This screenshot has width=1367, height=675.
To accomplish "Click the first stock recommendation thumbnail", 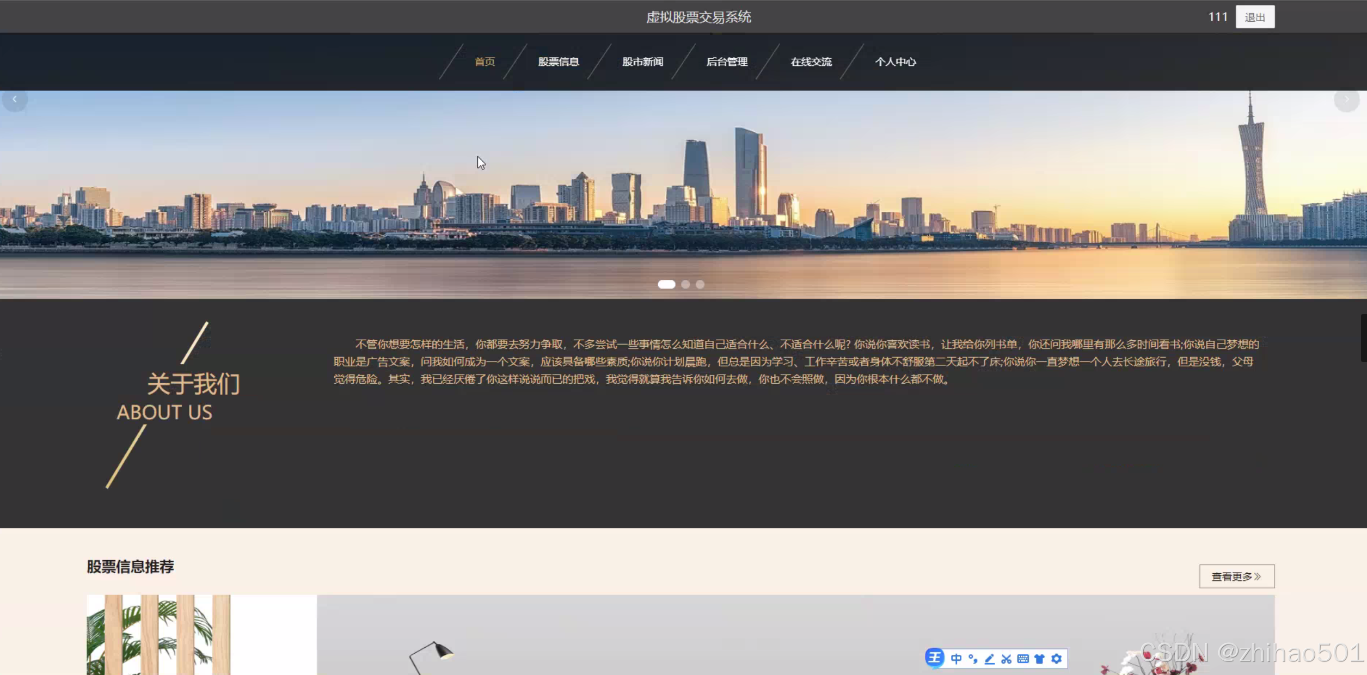I will pos(201,635).
